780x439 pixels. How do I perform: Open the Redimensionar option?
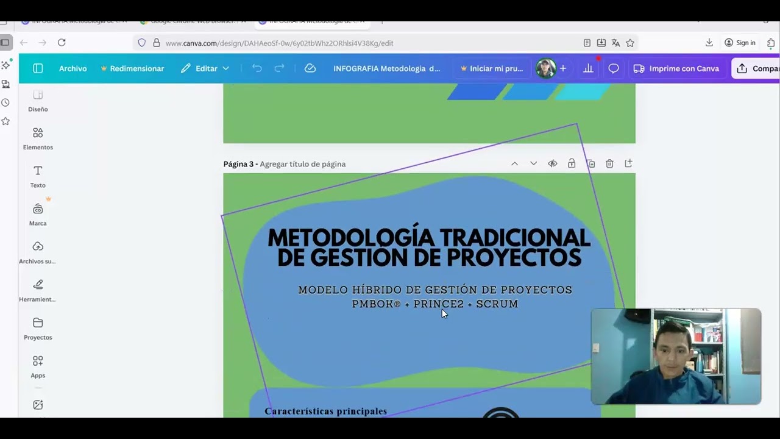point(132,68)
